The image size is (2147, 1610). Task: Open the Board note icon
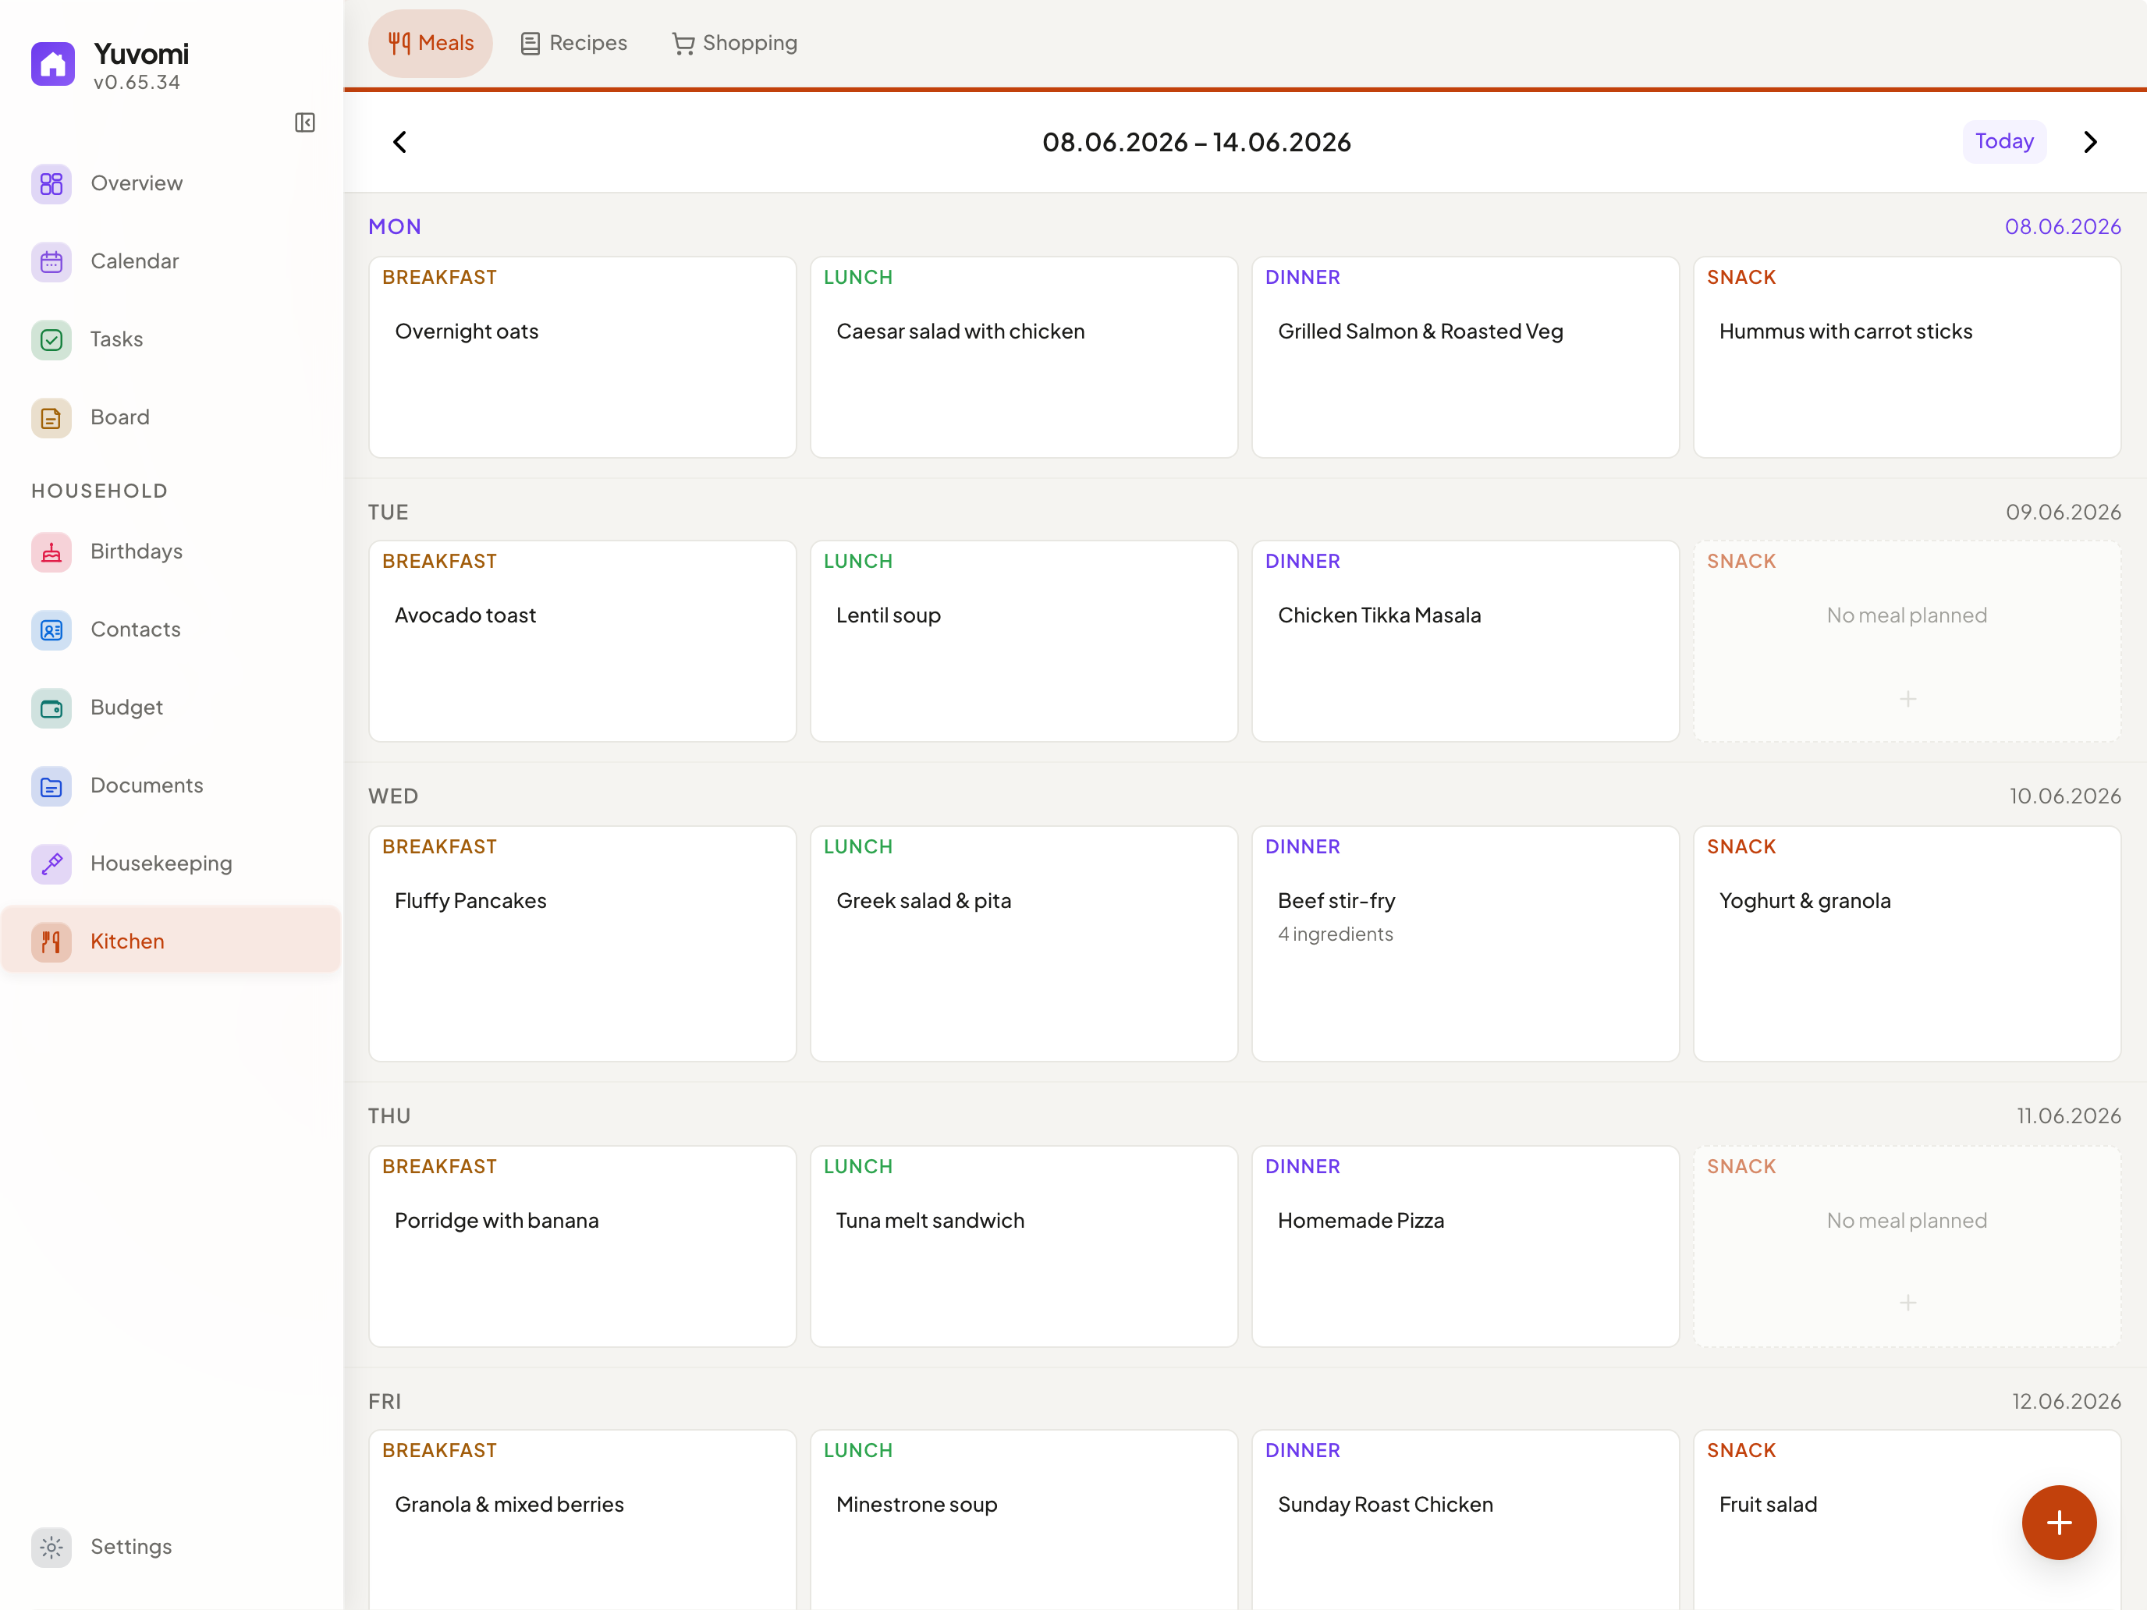[x=51, y=417]
